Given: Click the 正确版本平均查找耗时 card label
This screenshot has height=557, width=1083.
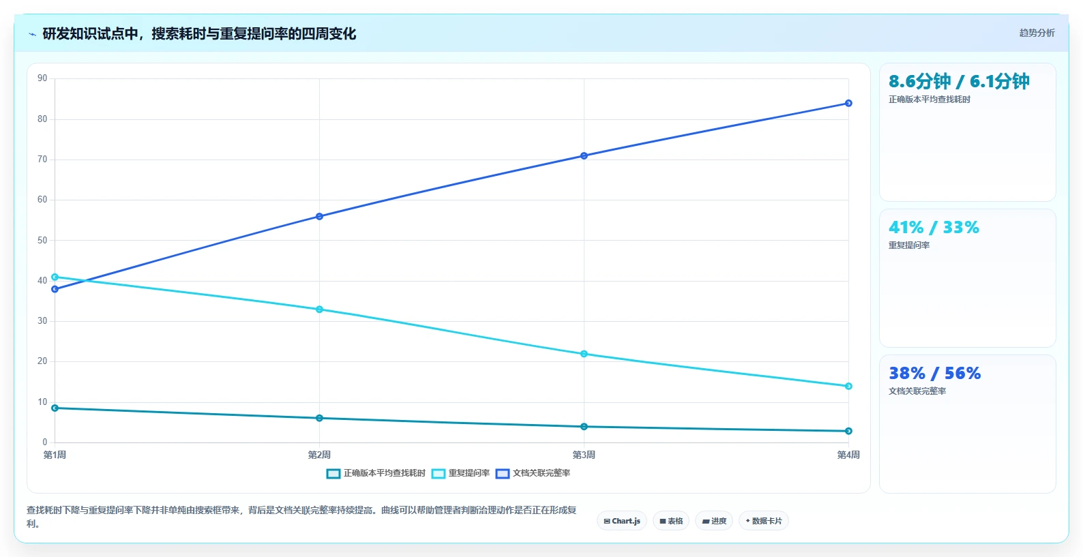Looking at the screenshot, I should tap(929, 100).
